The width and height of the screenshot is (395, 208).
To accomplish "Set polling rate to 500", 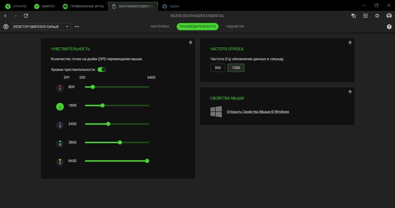I will (x=218, y=68).
